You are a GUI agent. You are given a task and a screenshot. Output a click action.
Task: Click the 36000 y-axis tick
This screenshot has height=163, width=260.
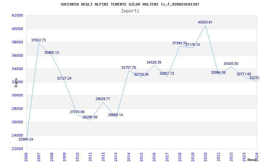point(17,55)
